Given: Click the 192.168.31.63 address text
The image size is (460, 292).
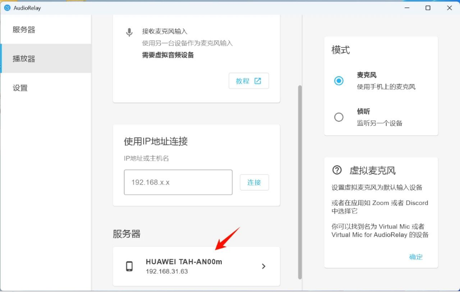Looking at the screenshot, I should (167, 271).
